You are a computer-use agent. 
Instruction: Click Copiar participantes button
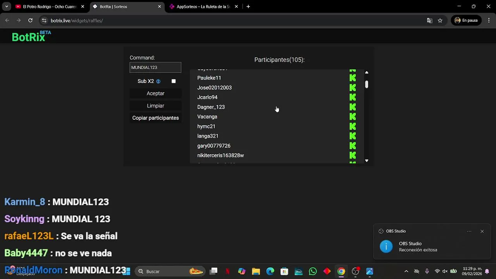155,118
